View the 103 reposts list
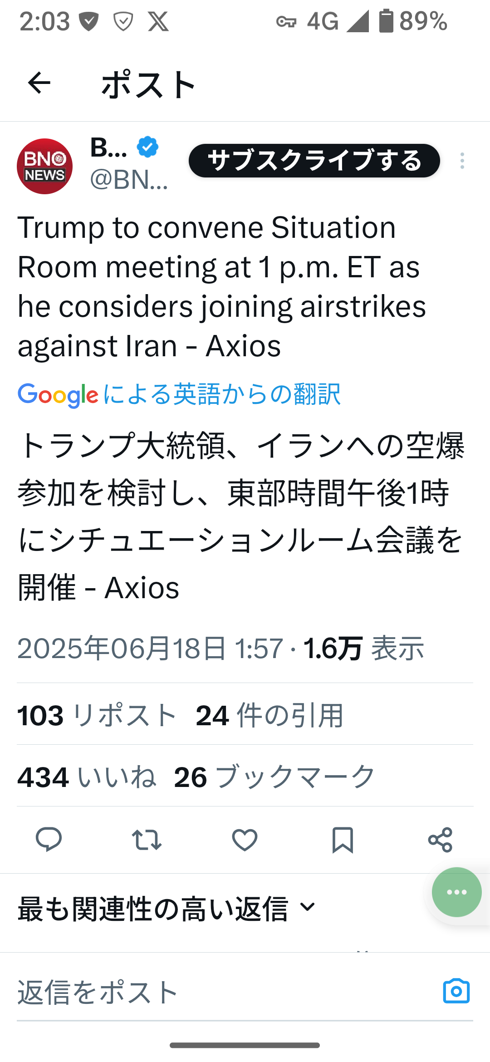This screenshot has height=1062, width=490. (x=96, y=715)
